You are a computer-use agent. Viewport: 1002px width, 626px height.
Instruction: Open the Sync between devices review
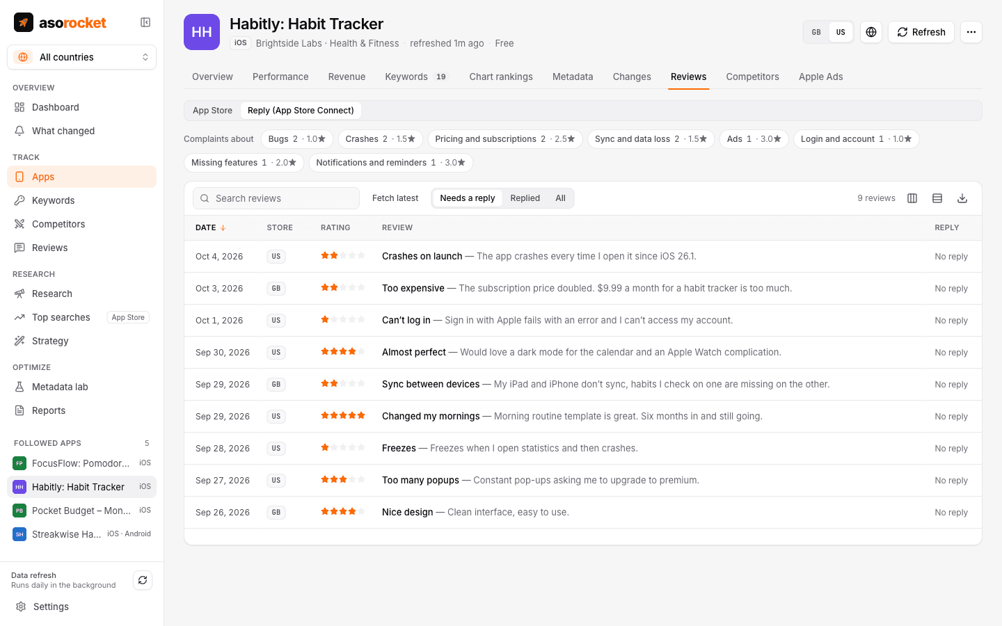coord(583,385)
